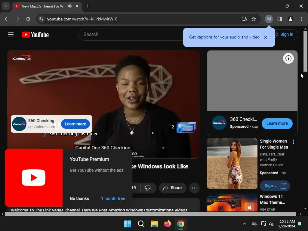Click the network display icon in tray
The height and width of the screenshot is (231, 308).
(x=263, y=224)
